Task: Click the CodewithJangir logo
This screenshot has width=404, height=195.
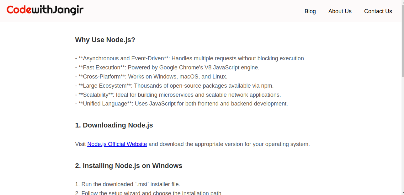Action: (45, 10)
